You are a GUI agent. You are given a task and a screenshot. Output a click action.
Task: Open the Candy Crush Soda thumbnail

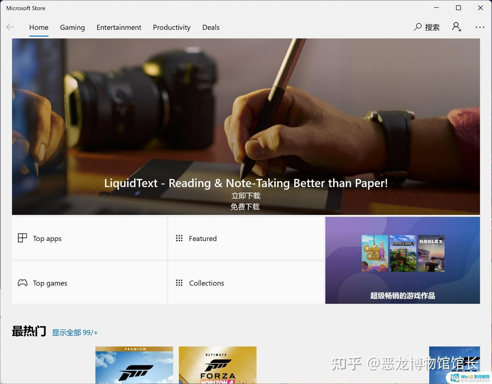point(375,253)
